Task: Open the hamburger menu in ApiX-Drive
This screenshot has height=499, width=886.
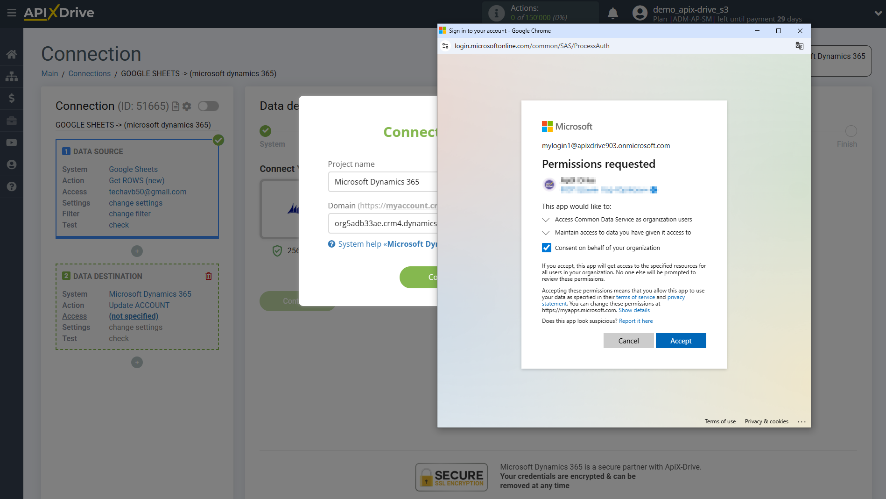Action: point(12,13)
